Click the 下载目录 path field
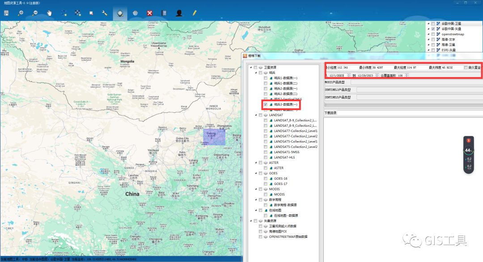The height and width of the screenshot is (262, 483). [410, 113]
